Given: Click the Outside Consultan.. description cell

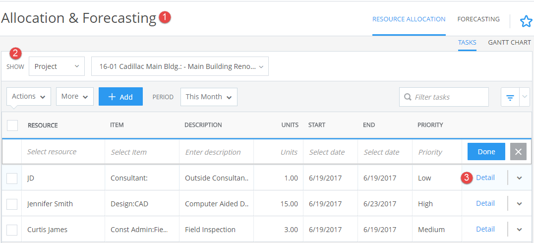Looking at the screenshot, I should tap(217, 178).
